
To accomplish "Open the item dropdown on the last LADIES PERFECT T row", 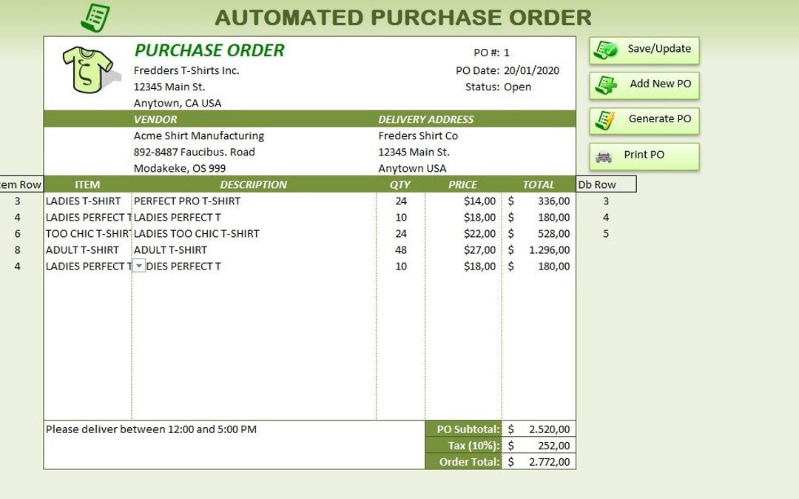I will 139,266.
